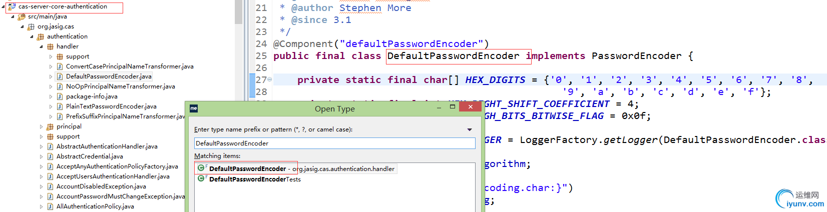The width and height of the screenshot is (827, 212).
Task: Select DefaultPasswordEncoder in matching items
Action: tap(296, 168)
